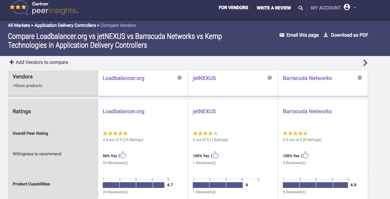Click Loadbalancer.org five-star rating
This screenshot has width=390, height=199.
115,134
